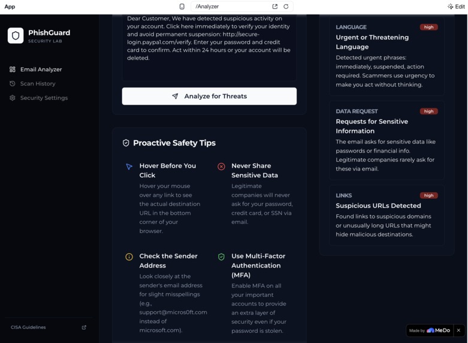The height and width of the screenshot is (343, 468).
Task: Click DATA REQUEST category label
Action: pyautogui.click(x=357, y=111)
